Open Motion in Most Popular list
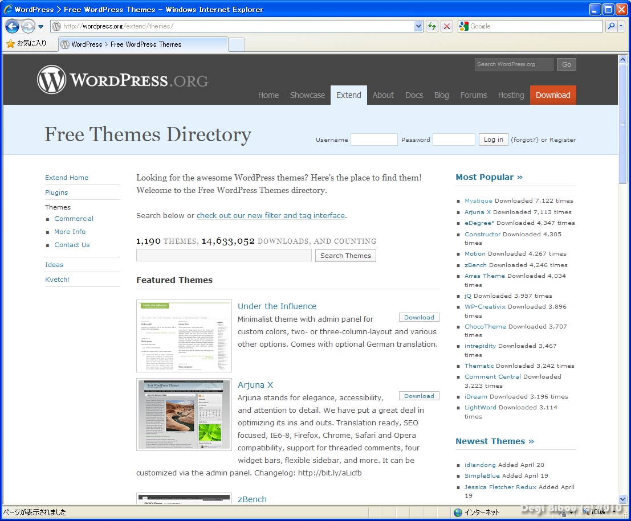The width and height of the screenshot is (631, 521). point(475,254)
